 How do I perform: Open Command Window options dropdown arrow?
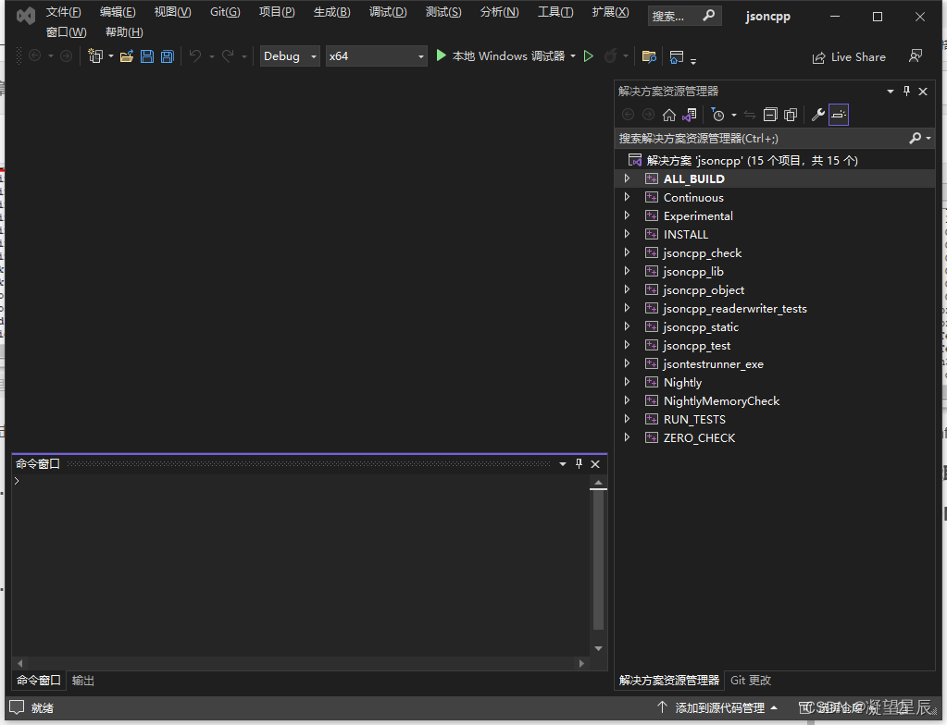(563, 464)
